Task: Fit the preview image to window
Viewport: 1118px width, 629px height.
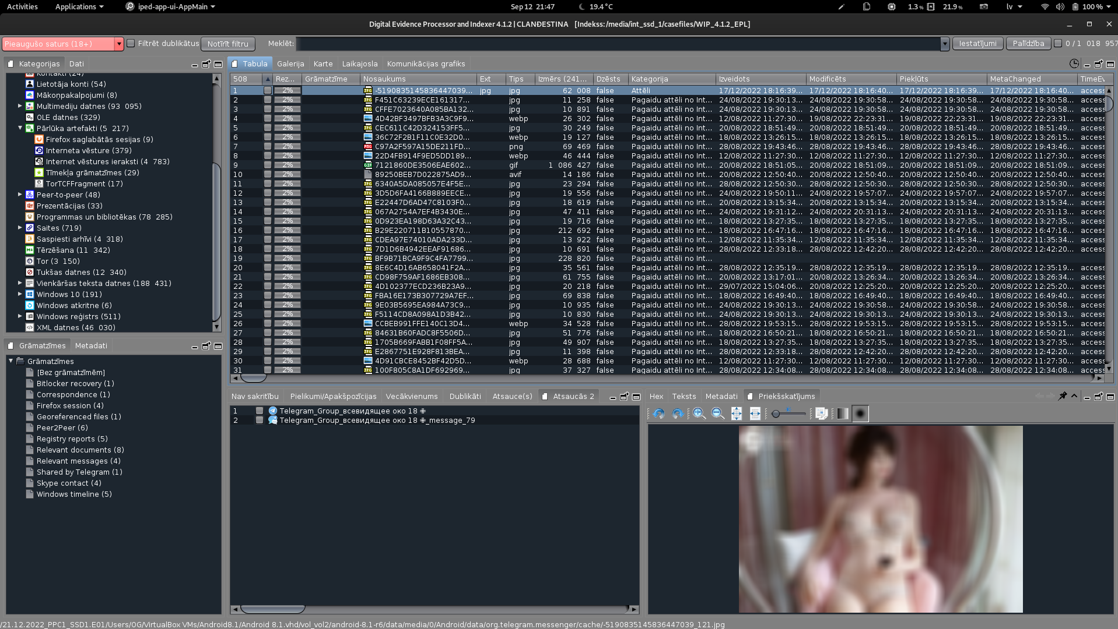Action: point(737,414)
